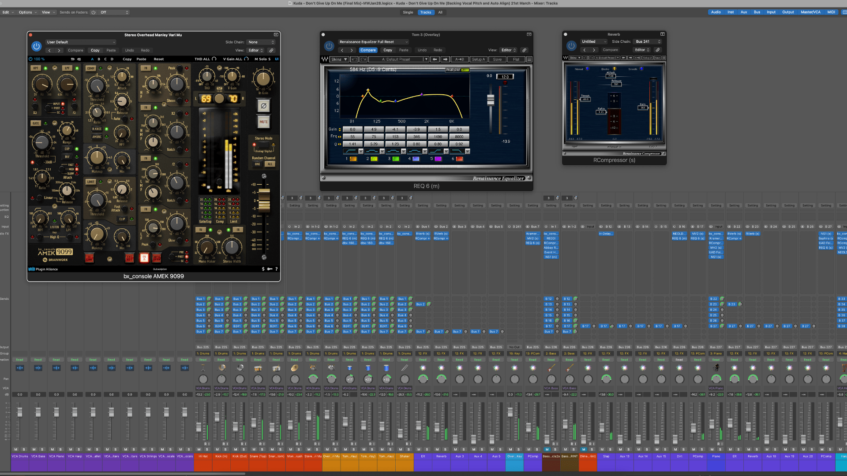This screenshot has height=476, width=847.
Task: Click link icon in Stereo Overhead plugin header
Action: click(x=271, y=50)
